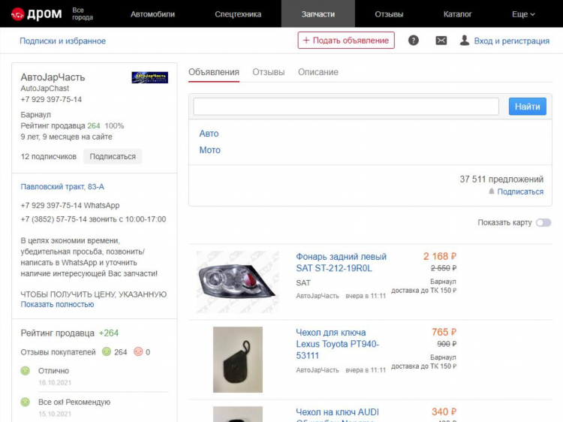The width and height of the screenshot is (563, 422).
Task: Switch to the seller Отзывы tab
Action: coord(269,72)
